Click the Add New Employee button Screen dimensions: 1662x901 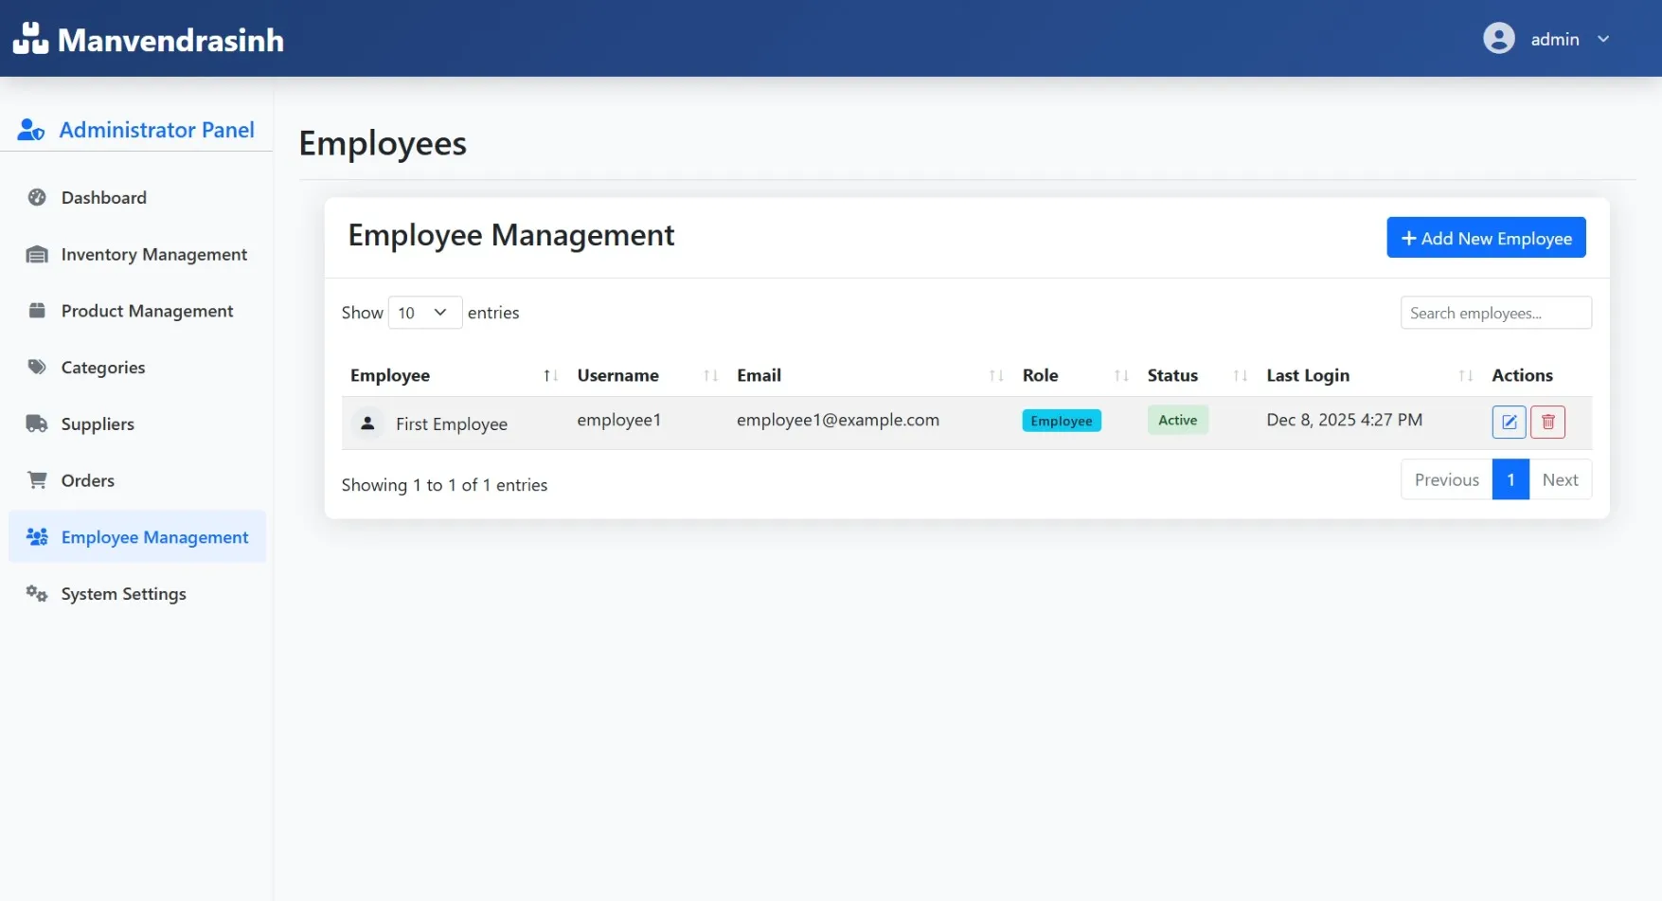pyautogui.click(x=1485, y=238)
